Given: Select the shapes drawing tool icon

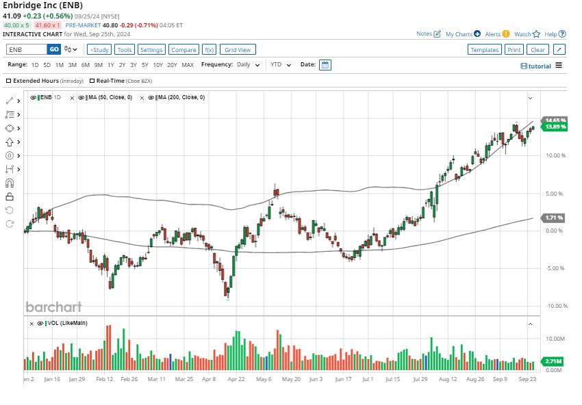Looking at the screenshot, I should (x=10, y=129).
